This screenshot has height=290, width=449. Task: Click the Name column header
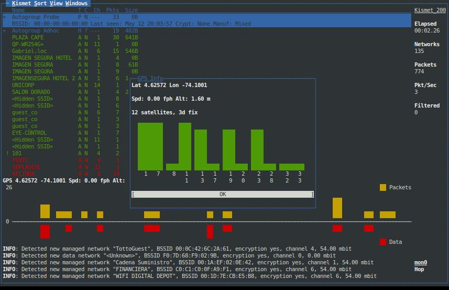(x=18, y=10)
